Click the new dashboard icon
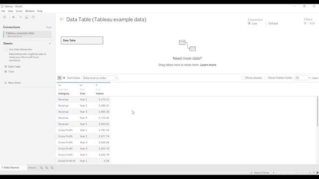 pos(46,168)
